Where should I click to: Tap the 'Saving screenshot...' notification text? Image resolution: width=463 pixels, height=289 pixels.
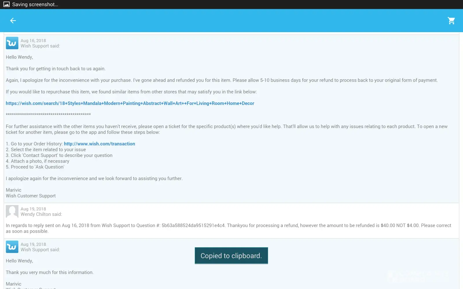pos(35,4)
